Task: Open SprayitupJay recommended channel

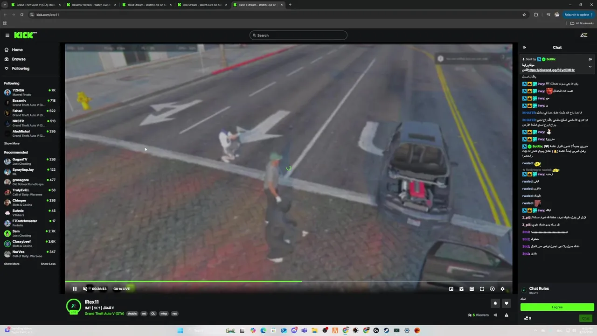Action: click(x=30, y=171)
